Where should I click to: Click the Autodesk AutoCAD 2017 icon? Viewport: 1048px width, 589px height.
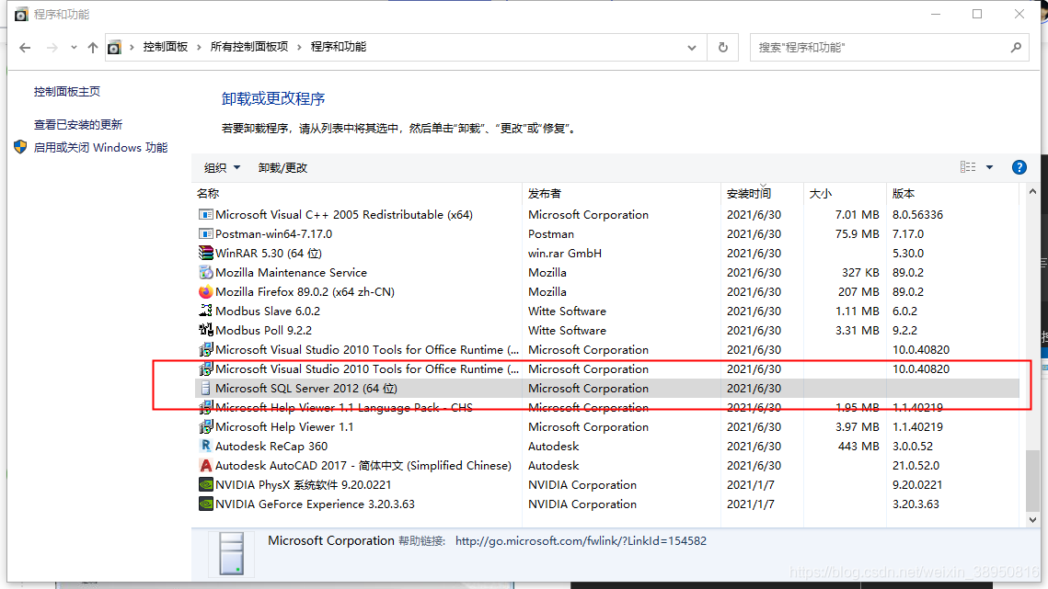[205, 466]
